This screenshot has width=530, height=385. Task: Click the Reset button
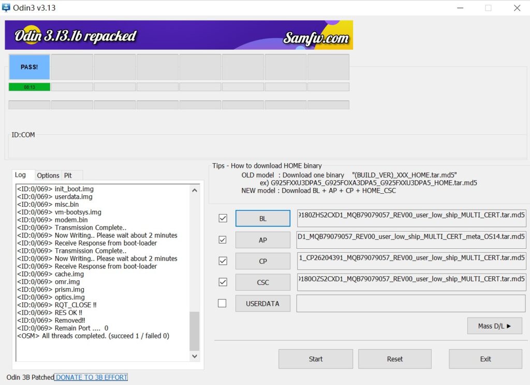click(394, 359)
